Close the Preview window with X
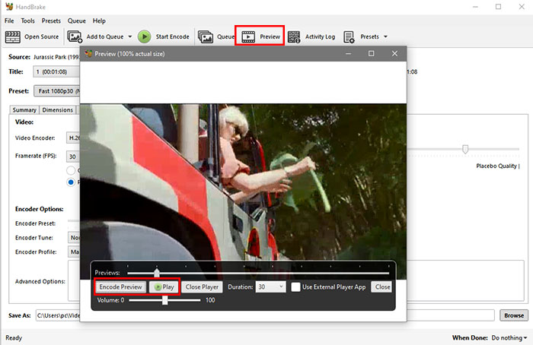The height and width of the screenshot is (345, 533). (x=394, y=54)
